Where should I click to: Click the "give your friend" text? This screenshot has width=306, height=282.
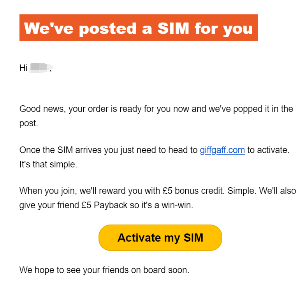pyautogui.click(x=49, y=205)
